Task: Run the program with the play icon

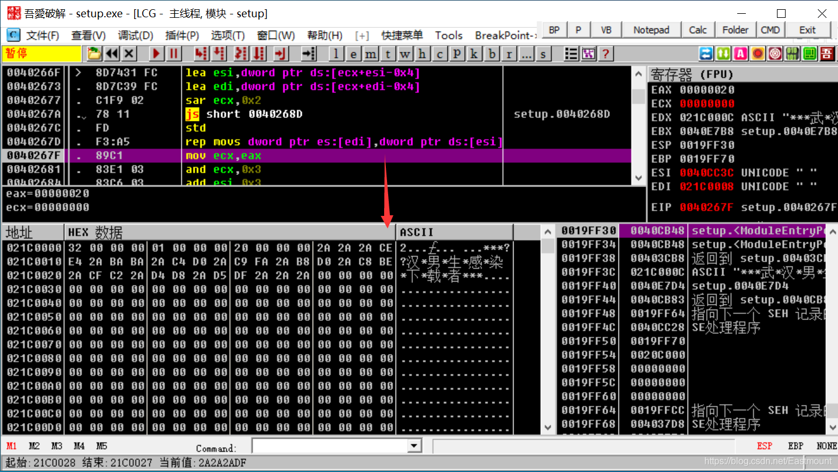Action: point(156,54)
